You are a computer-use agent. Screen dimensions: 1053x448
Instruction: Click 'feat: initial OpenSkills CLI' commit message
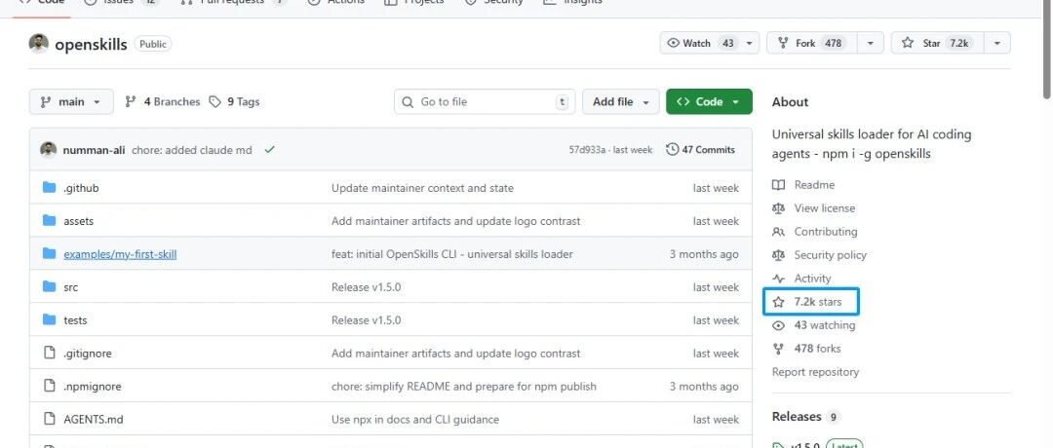point(452,254)
